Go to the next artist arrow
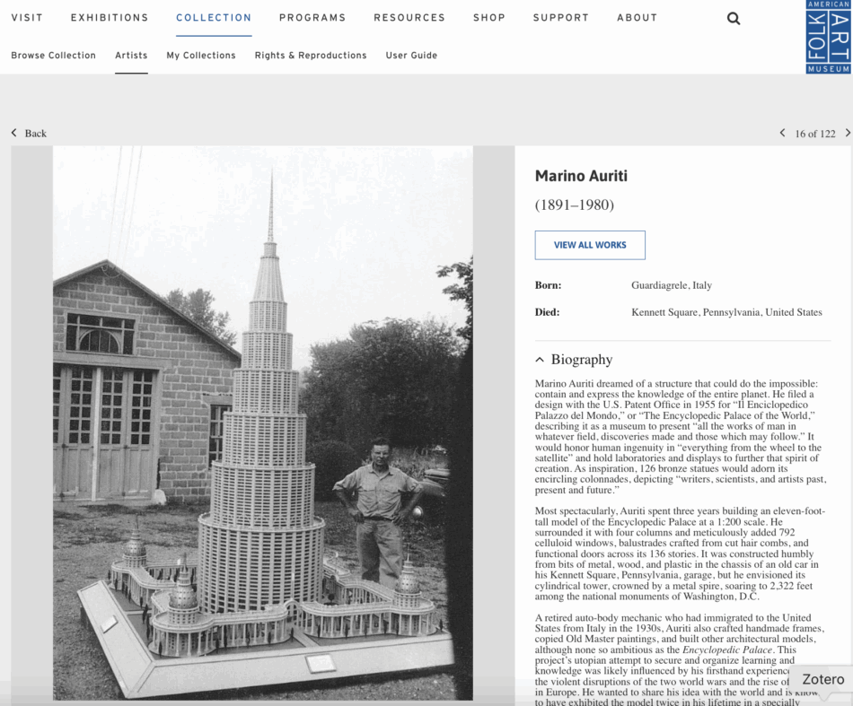 pyautogui.click(x=847, y=133)
